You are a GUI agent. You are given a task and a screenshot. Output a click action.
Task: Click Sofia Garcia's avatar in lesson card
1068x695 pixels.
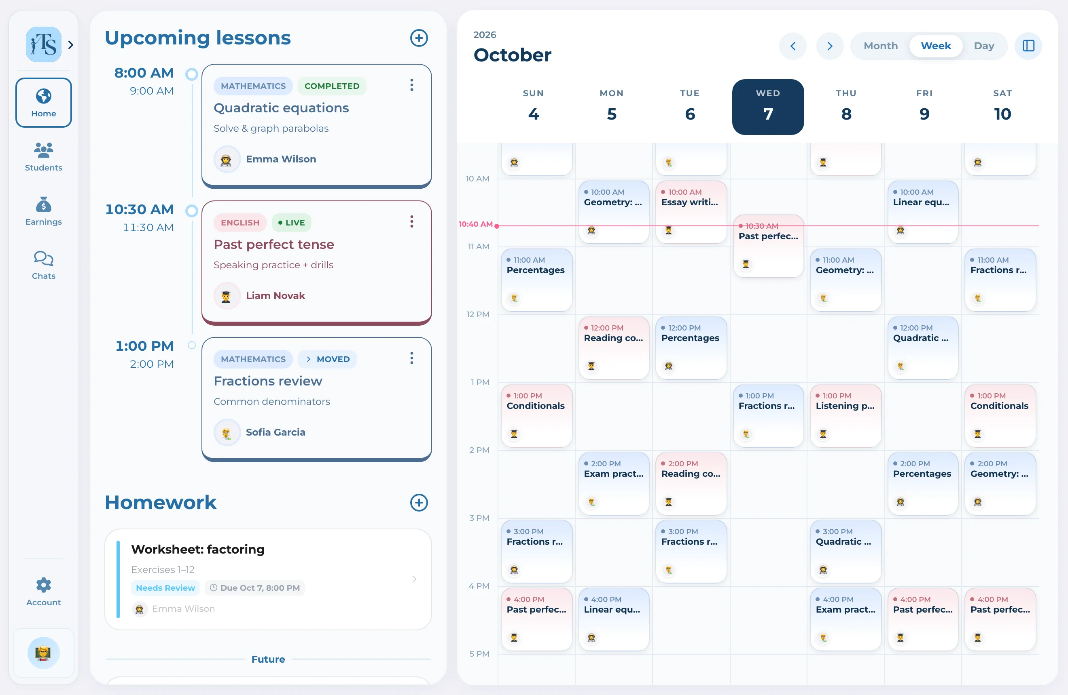tap(227, 433)
